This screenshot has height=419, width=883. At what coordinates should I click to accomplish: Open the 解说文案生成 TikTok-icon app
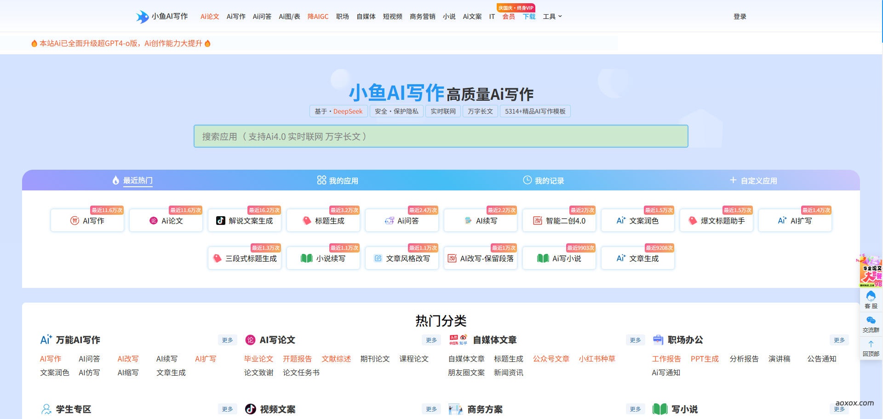(245, 221)
